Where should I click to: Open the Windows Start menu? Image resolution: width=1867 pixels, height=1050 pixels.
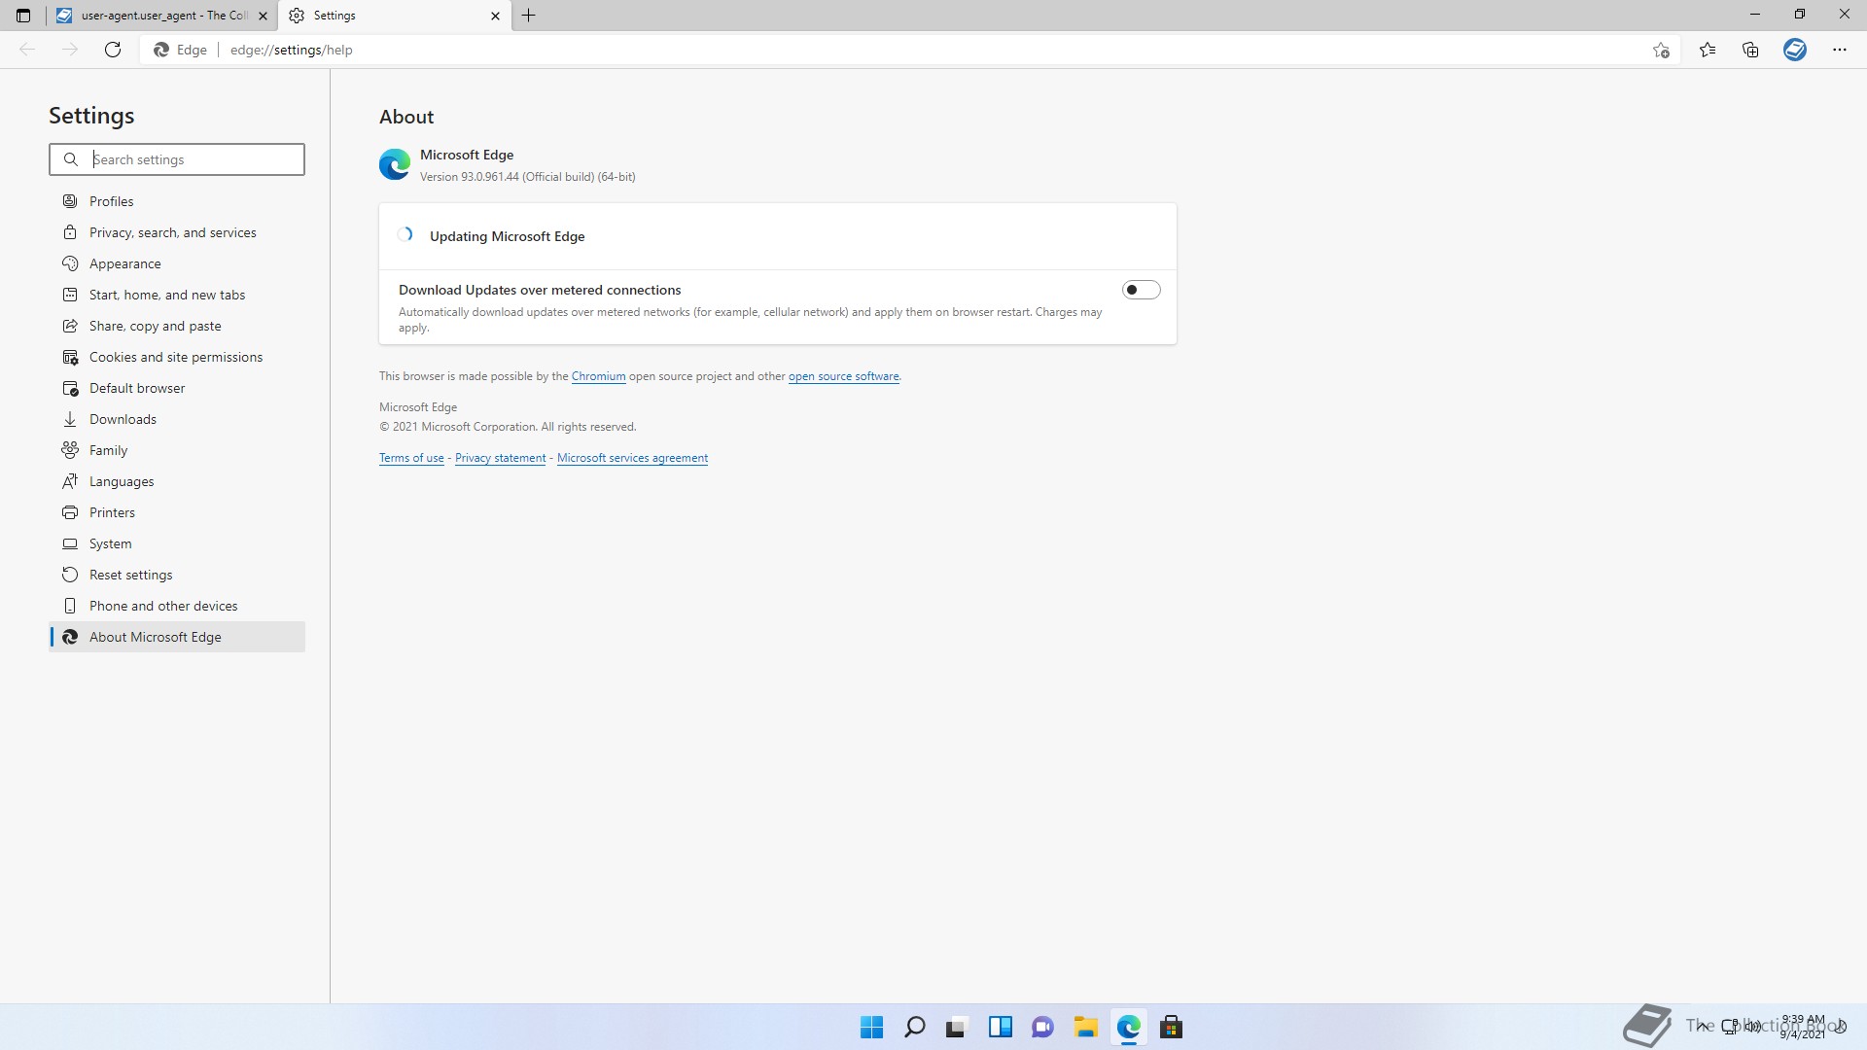click(x=871, y=1027)
